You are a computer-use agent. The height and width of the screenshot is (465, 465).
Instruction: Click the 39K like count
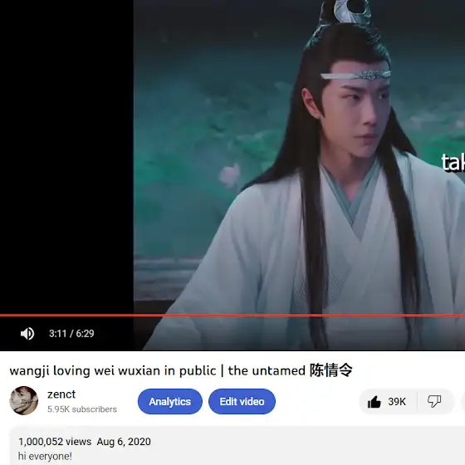point(397,402)
